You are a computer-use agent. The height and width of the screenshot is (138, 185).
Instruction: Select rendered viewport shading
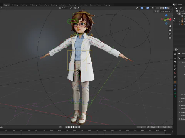[x=168, y=8]
